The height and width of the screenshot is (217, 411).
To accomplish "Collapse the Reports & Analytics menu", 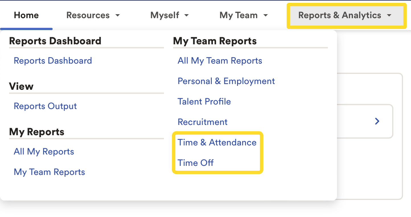I will pyautogui.click(x=345, y=15).
